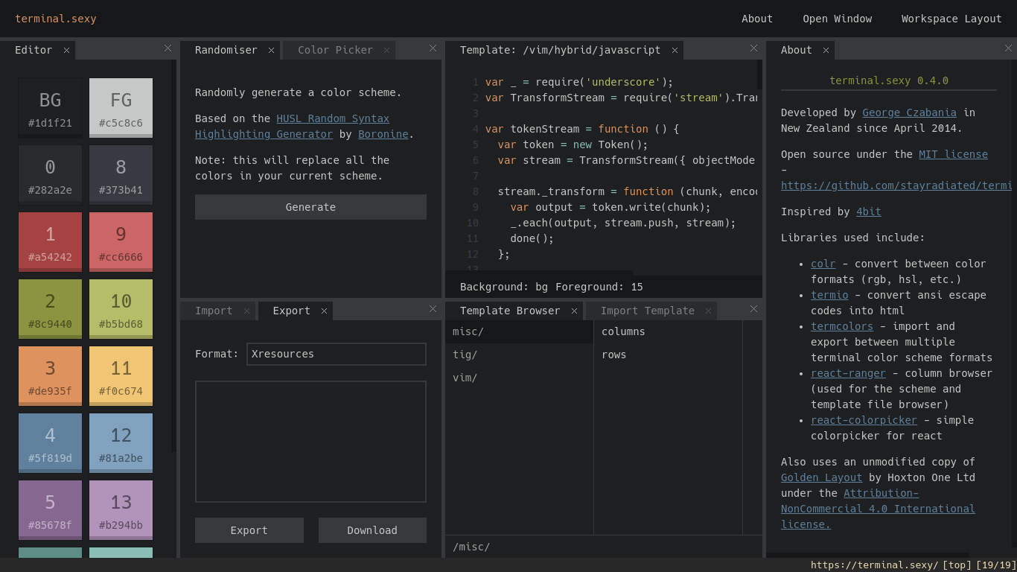Click the Export button
Viewport: 1017px width, 572px height.
click(249, 530)
